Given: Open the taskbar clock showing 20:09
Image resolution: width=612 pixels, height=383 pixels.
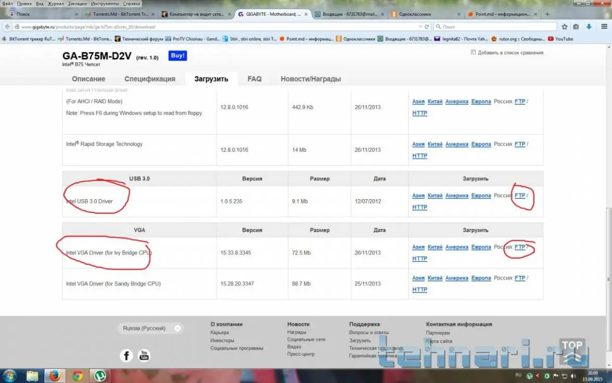Looking at the screenshot, I should point(593,376).
